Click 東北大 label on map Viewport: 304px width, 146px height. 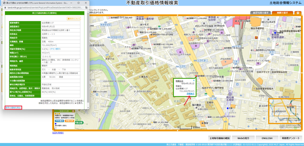(144, 77)
